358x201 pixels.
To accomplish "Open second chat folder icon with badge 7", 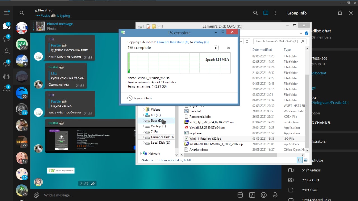I will [6, 39].
